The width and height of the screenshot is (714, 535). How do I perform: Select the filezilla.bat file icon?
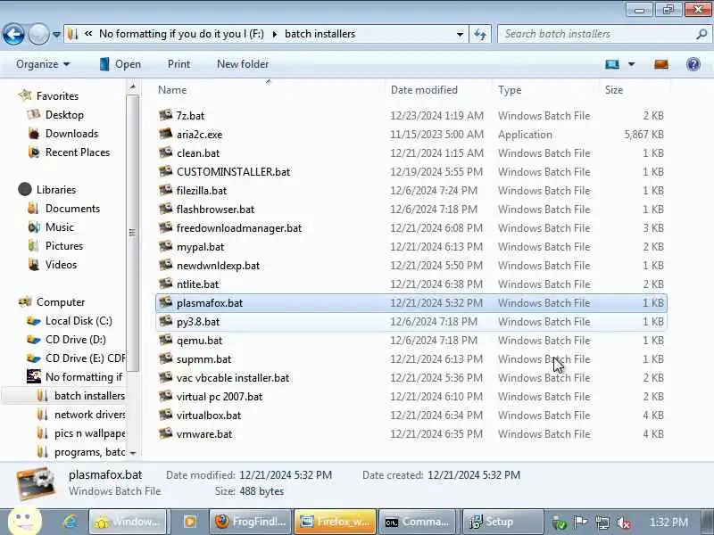[x=165, y=190]
